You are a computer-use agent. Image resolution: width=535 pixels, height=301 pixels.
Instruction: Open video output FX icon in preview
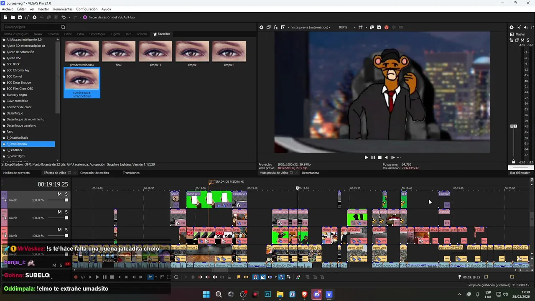click(276, 27)
